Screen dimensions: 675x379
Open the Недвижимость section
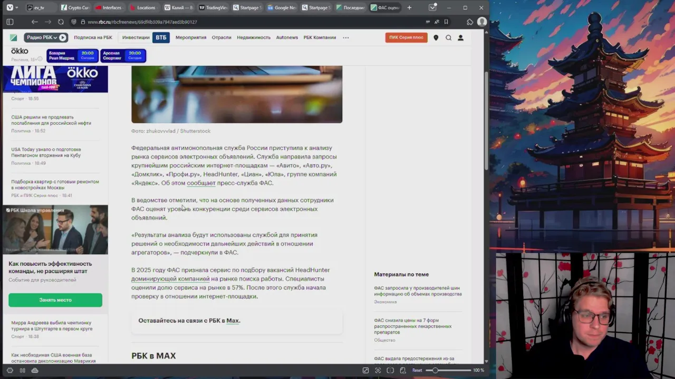254,37
